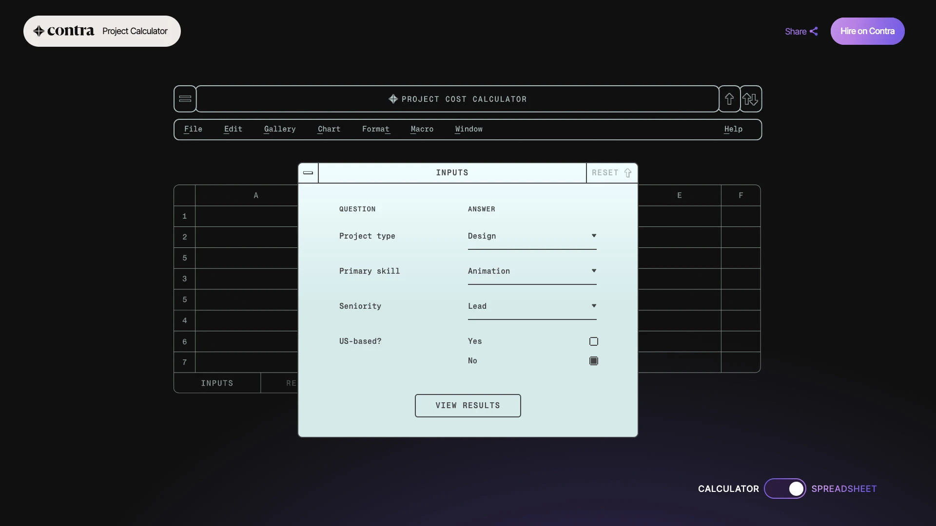
Task: Select the INPUTS tab at bottom
Action: 216,383
